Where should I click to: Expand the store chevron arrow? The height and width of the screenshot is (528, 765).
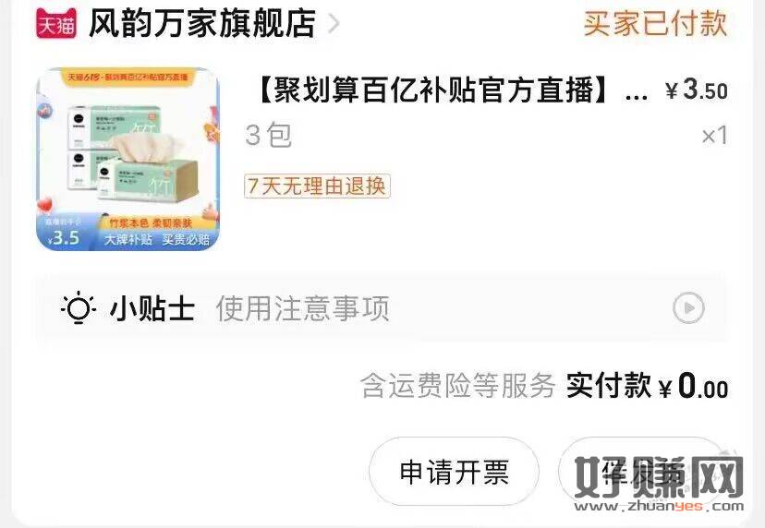(334, 23)
